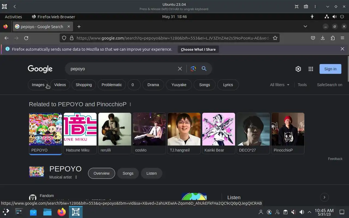Select the PinocchioP card
Screen dimensions: 349x218
[x=288, y=134]
